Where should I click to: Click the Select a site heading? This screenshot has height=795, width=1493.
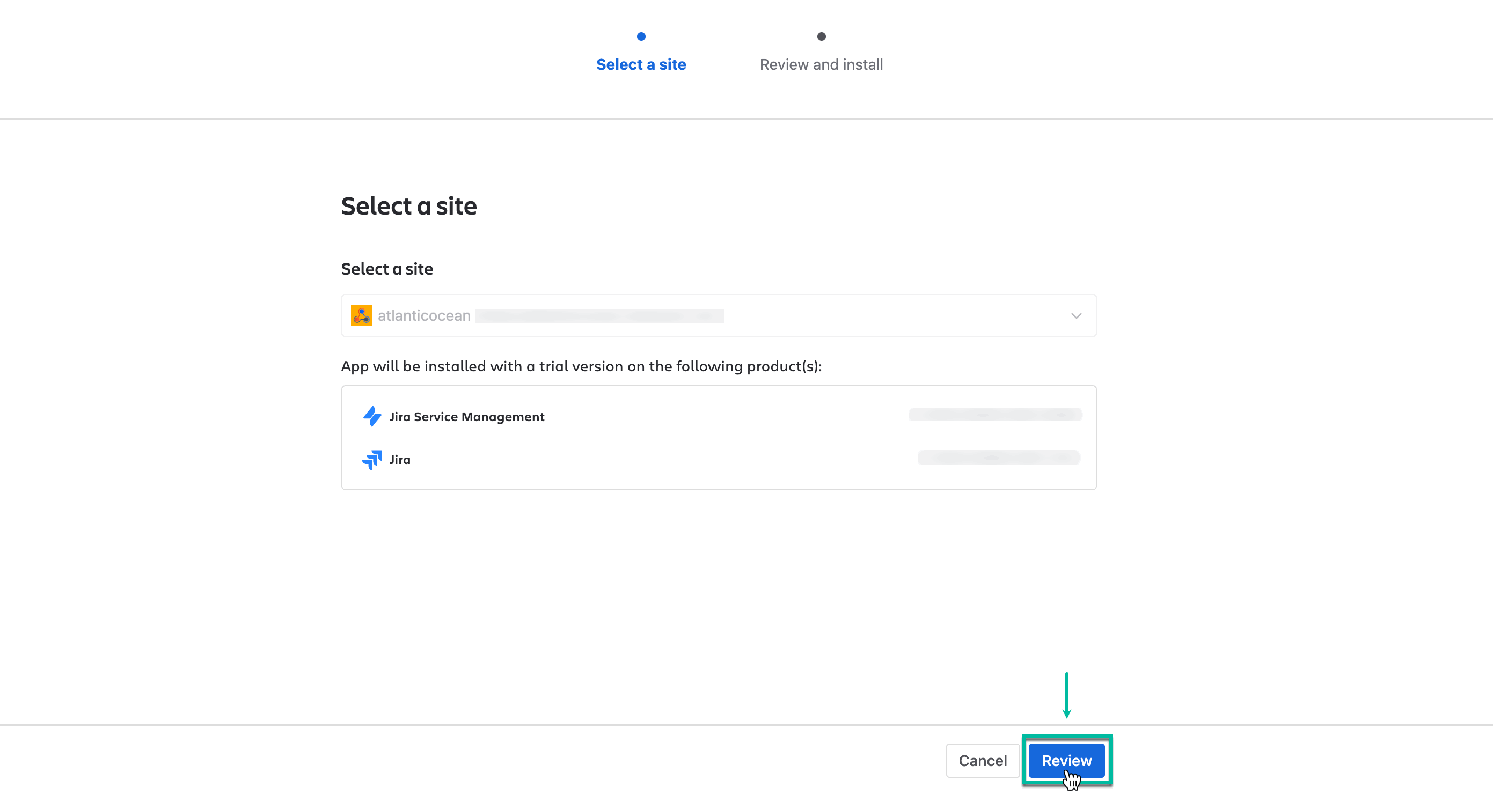pos(409,205)
